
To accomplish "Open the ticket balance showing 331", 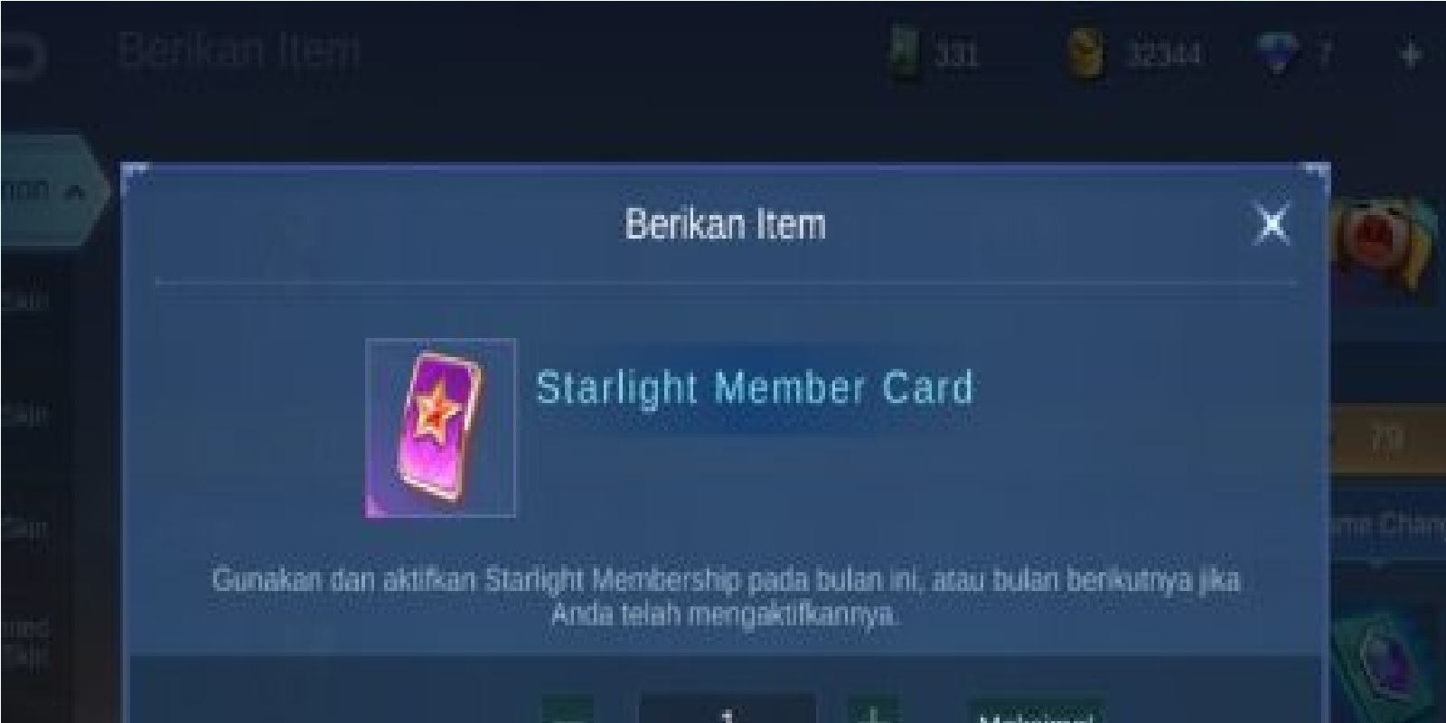I will click(934, 54).
